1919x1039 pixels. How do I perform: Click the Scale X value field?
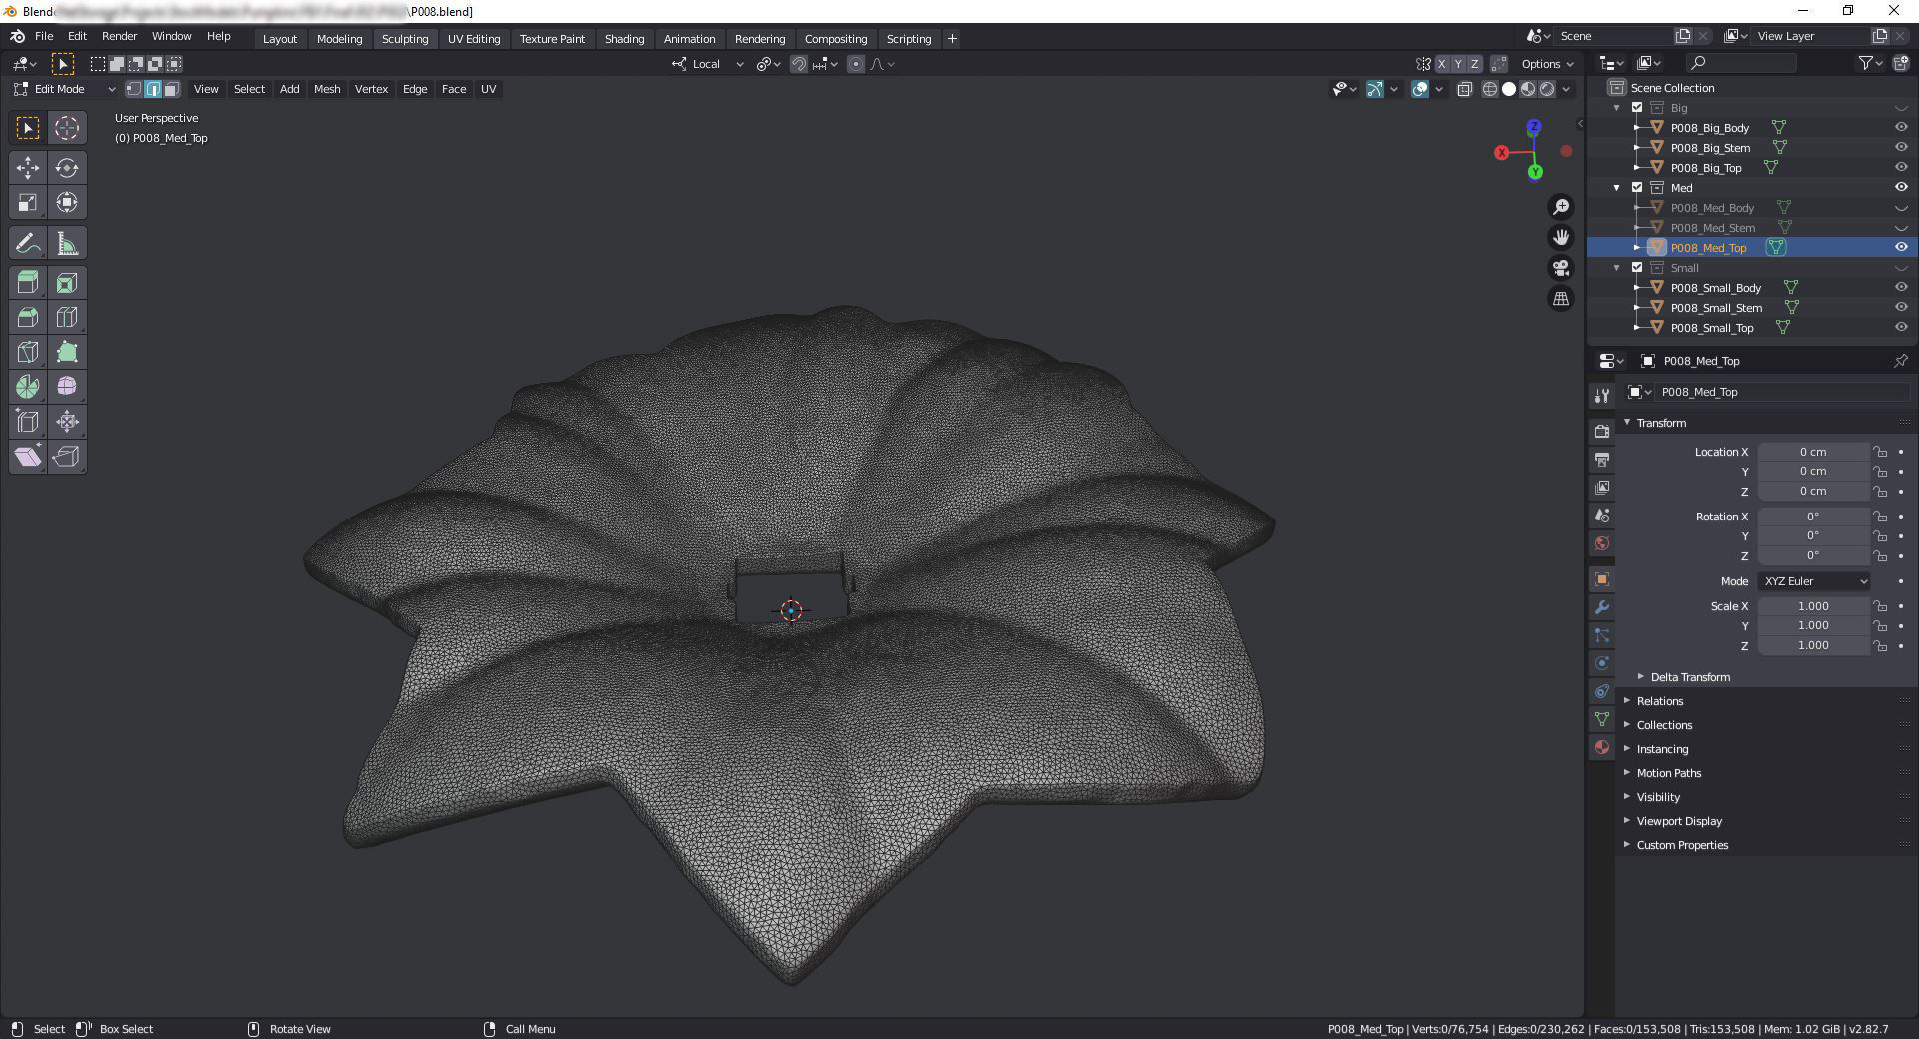click(1813, 606)
